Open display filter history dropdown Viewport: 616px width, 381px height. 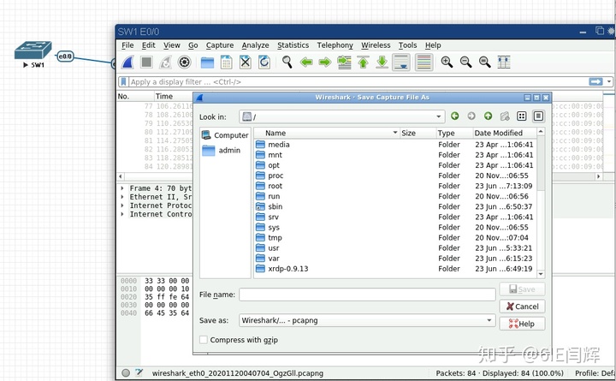pyautogui.click(x=609, y=82)
